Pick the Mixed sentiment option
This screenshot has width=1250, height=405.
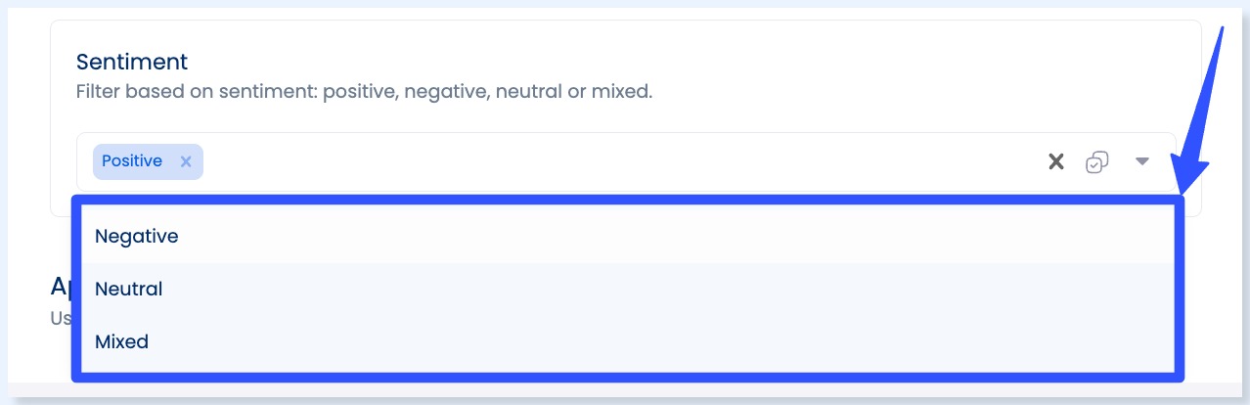(122, 341)
